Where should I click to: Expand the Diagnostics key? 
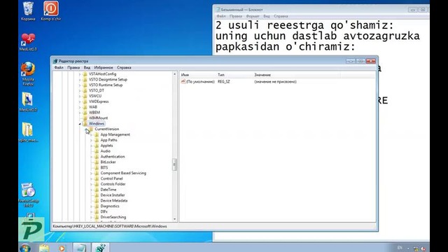coord(92,206)
